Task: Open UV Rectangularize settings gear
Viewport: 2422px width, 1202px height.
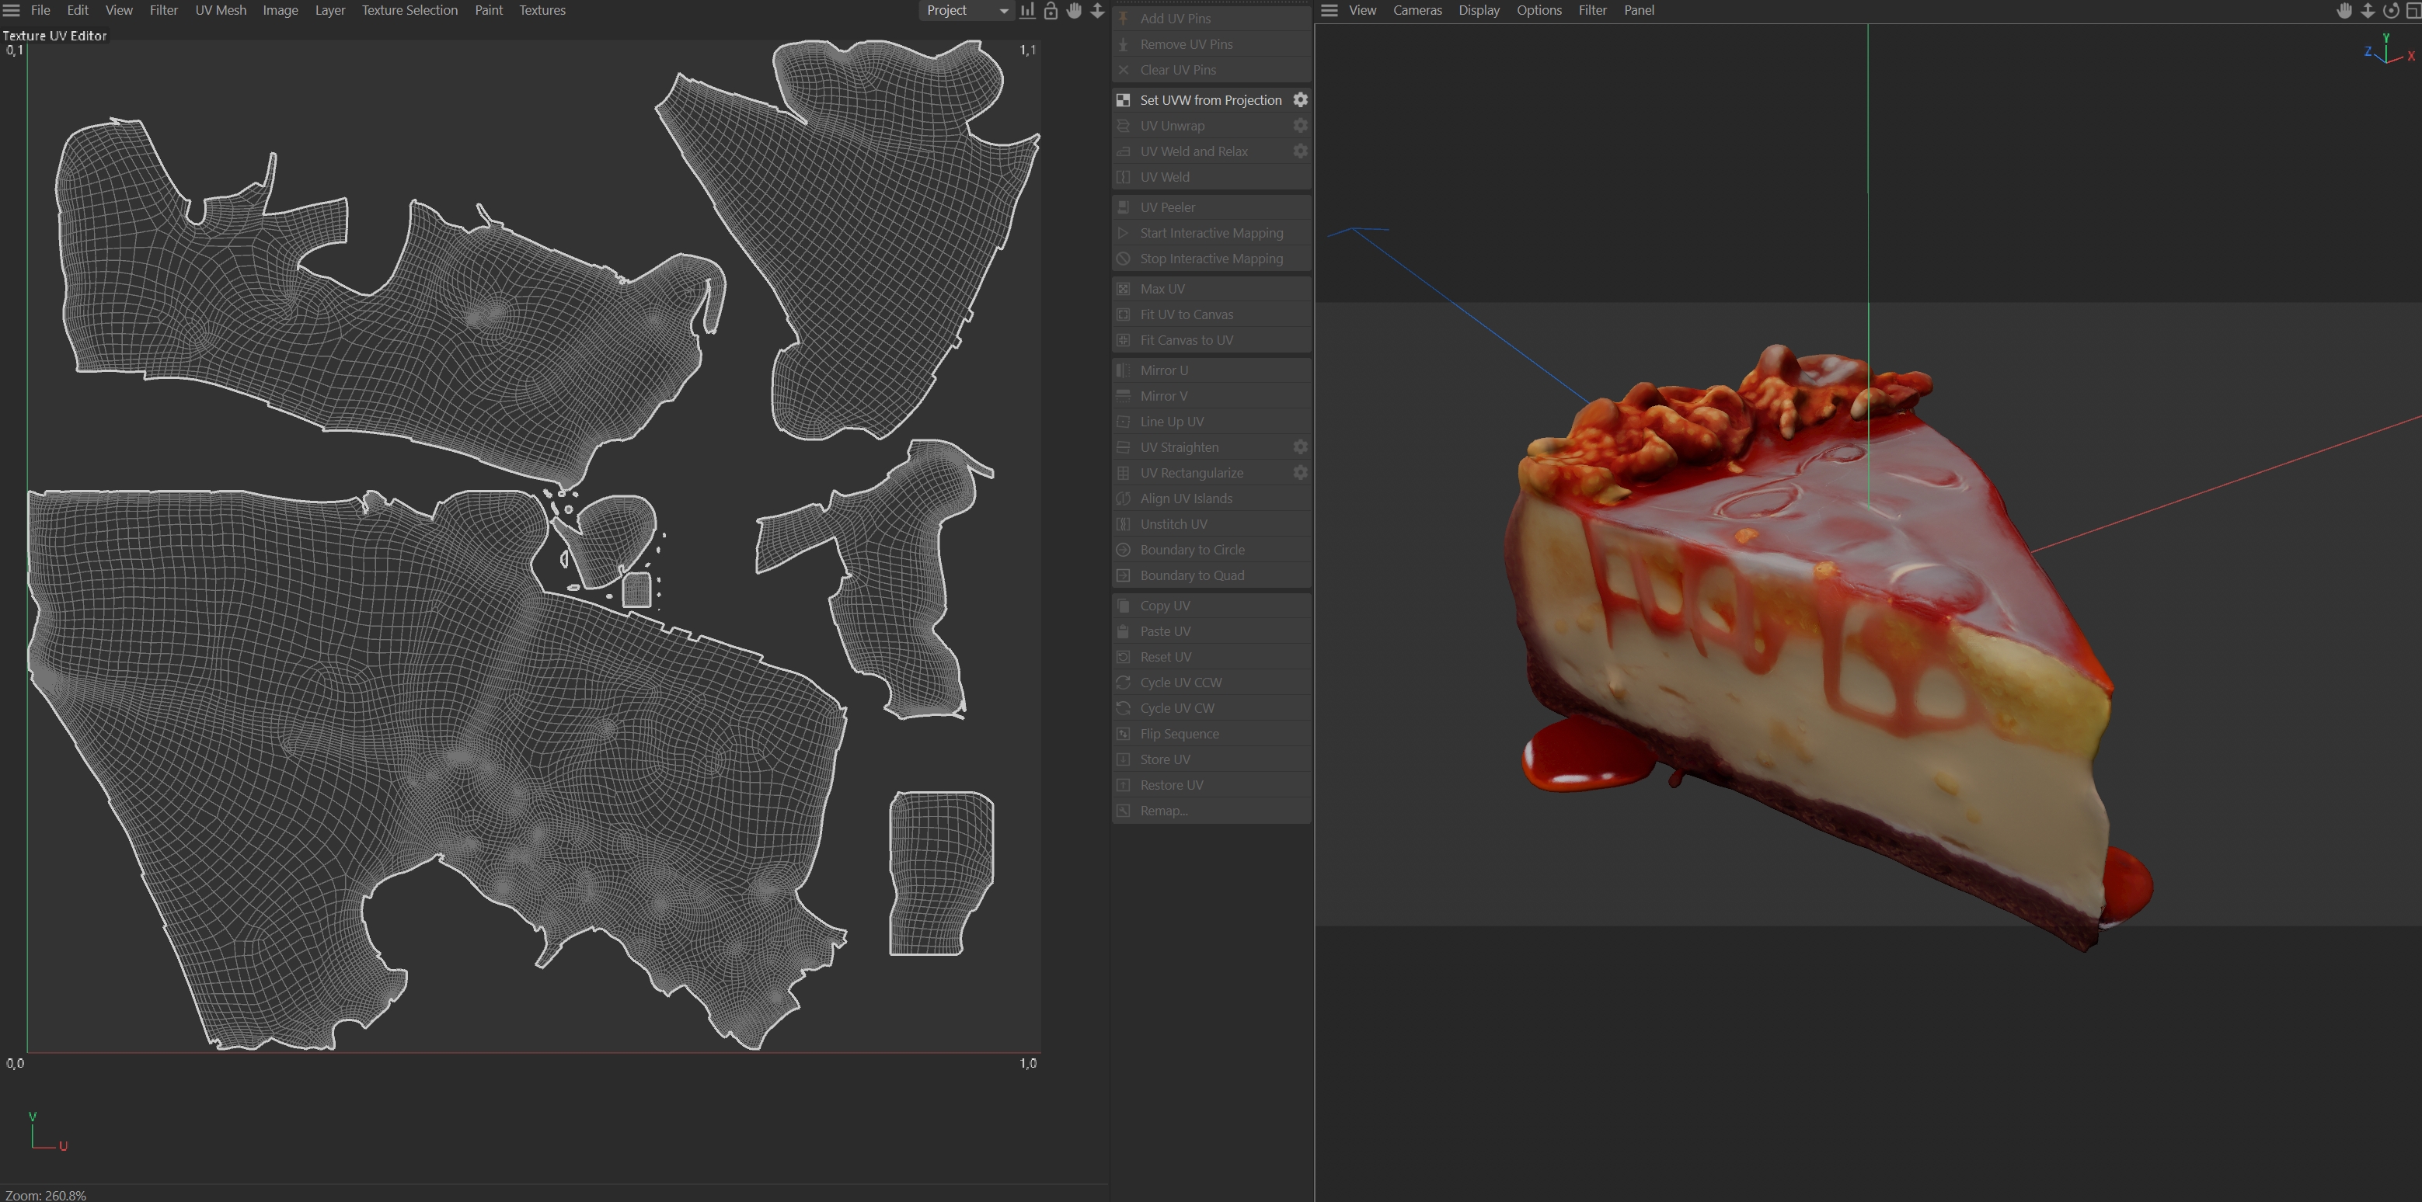Action: [x=1300, y=473]
